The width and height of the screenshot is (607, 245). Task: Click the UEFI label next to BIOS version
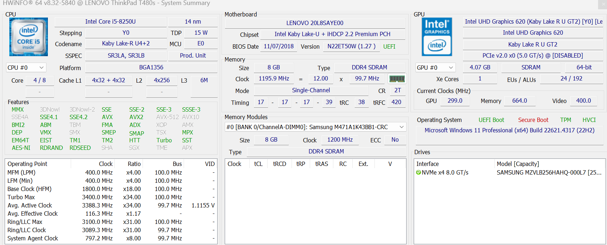pyautogui.click(x=389, y=46)
